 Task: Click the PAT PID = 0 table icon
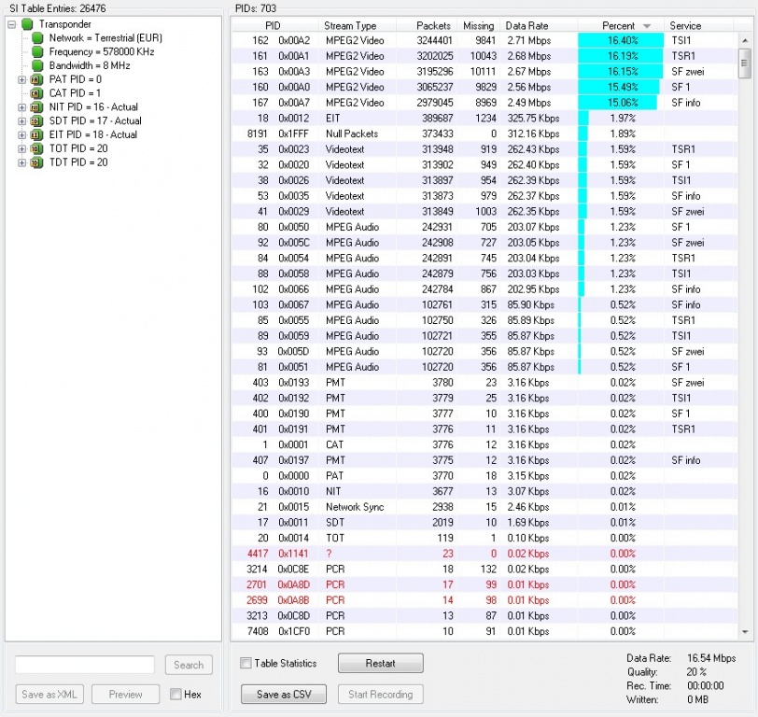point(36,79)
